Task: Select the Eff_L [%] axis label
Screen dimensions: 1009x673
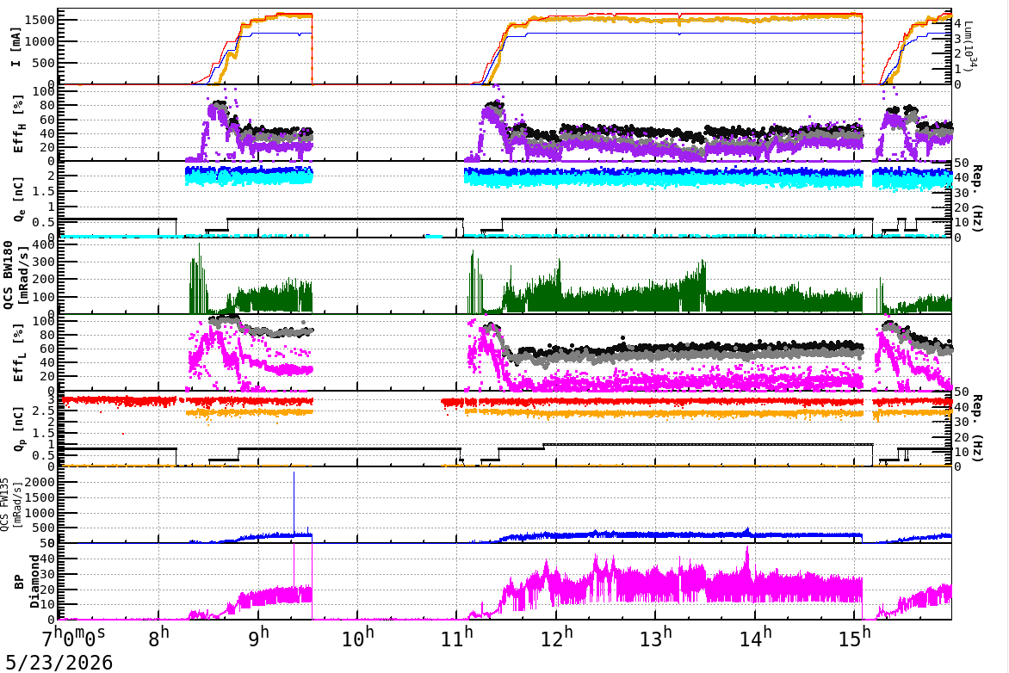Action: [19, 353]
